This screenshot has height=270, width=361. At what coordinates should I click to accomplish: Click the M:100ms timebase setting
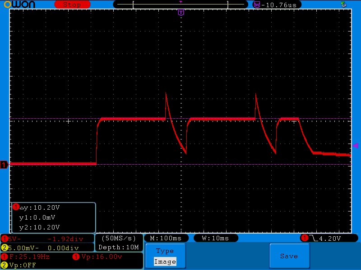pyautogui.click(x=166, y=238)
